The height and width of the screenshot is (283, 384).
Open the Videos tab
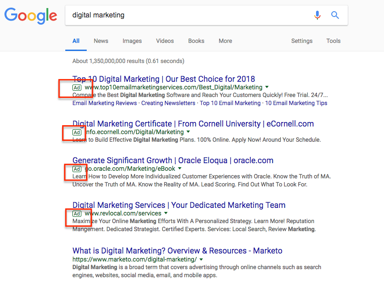165,41
